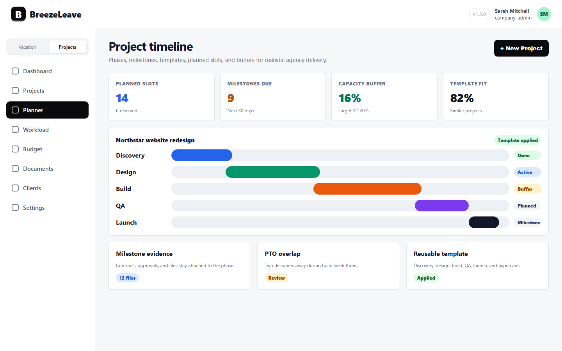
Task: Open the Planner menu item
Action: [x=47, y=110]
